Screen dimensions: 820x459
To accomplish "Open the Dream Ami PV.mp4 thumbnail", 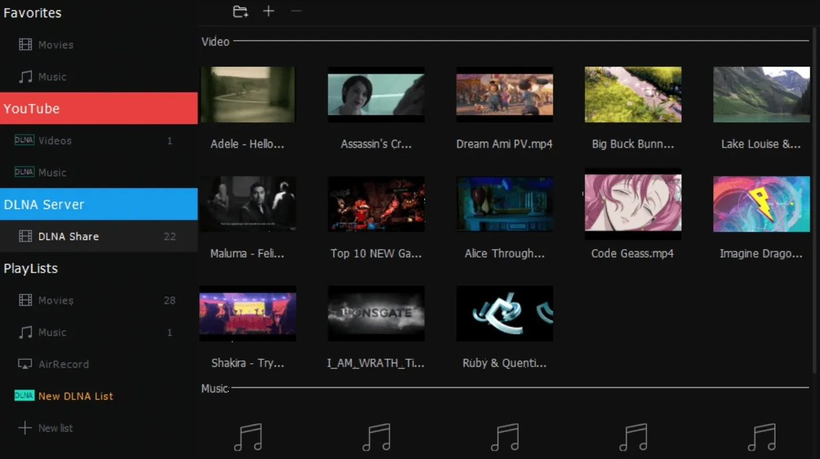I will (x=504, y=94).
